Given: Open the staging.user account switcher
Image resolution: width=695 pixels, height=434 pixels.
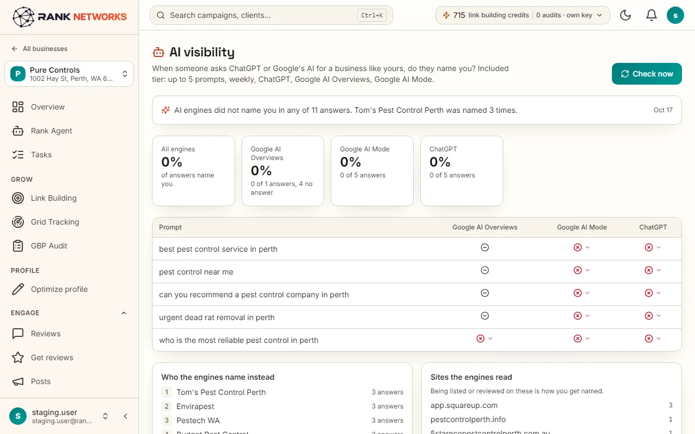Looking at the screenshot, I should tap(60, 416).
